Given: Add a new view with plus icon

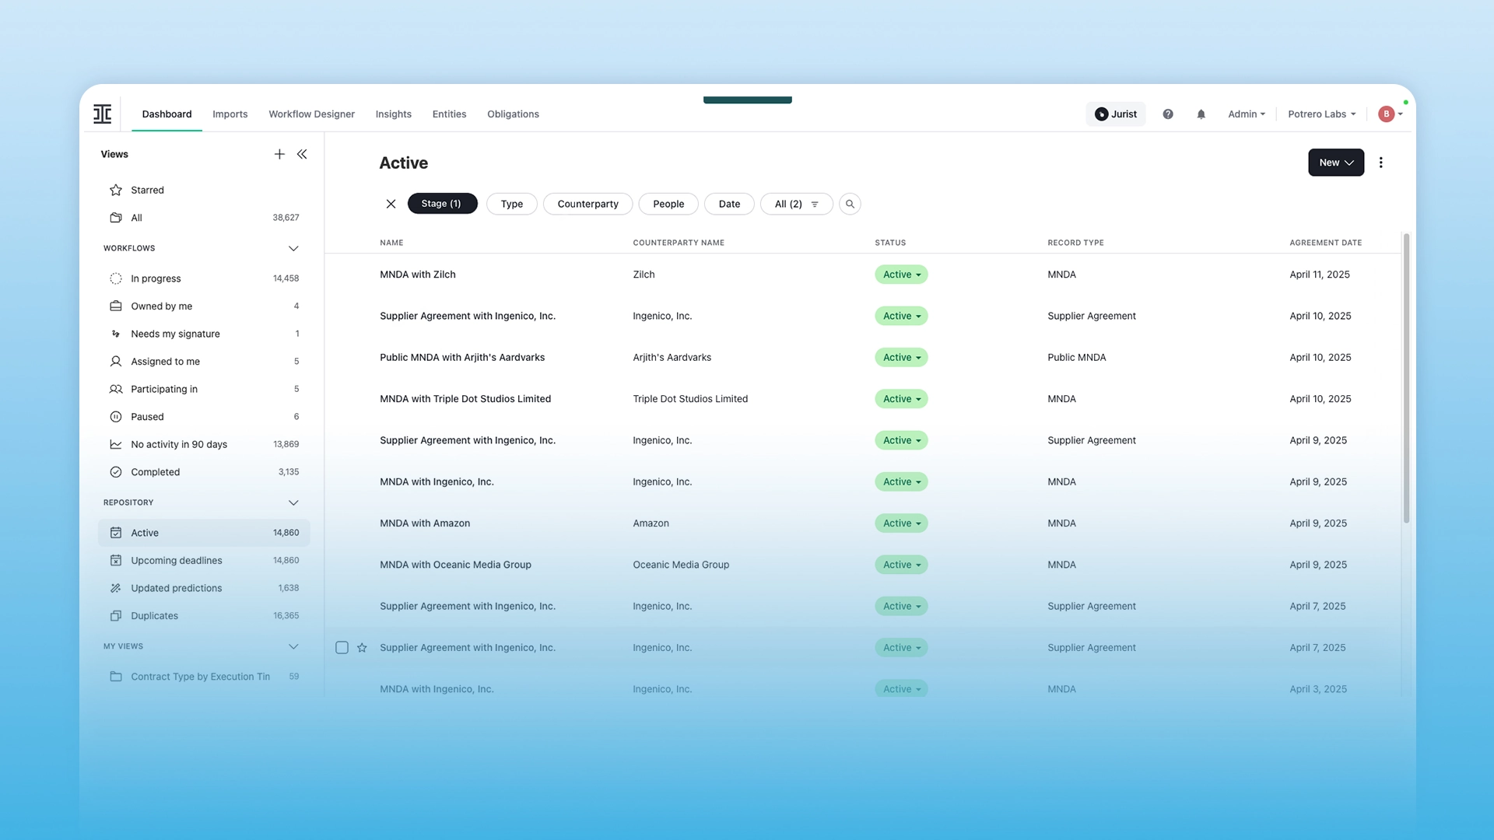Looking at the screenshot, I should click(x=279, y=154).
